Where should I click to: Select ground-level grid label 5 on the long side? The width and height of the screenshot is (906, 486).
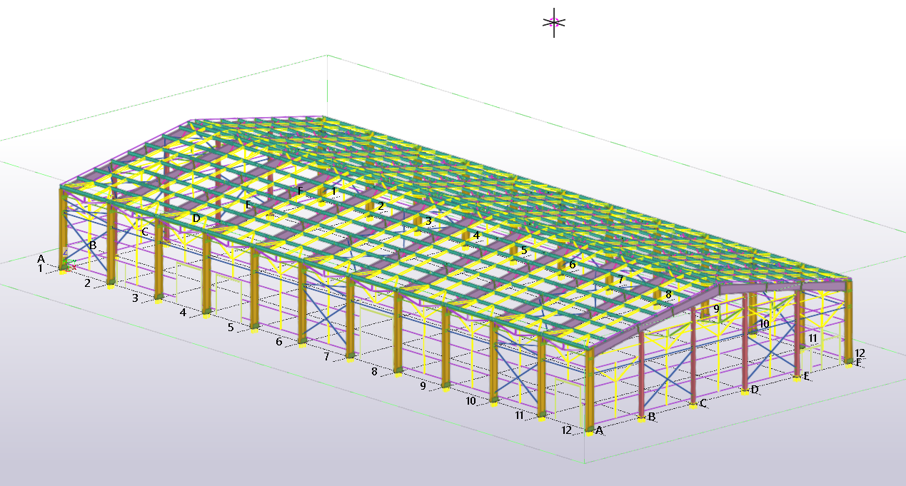231,328
